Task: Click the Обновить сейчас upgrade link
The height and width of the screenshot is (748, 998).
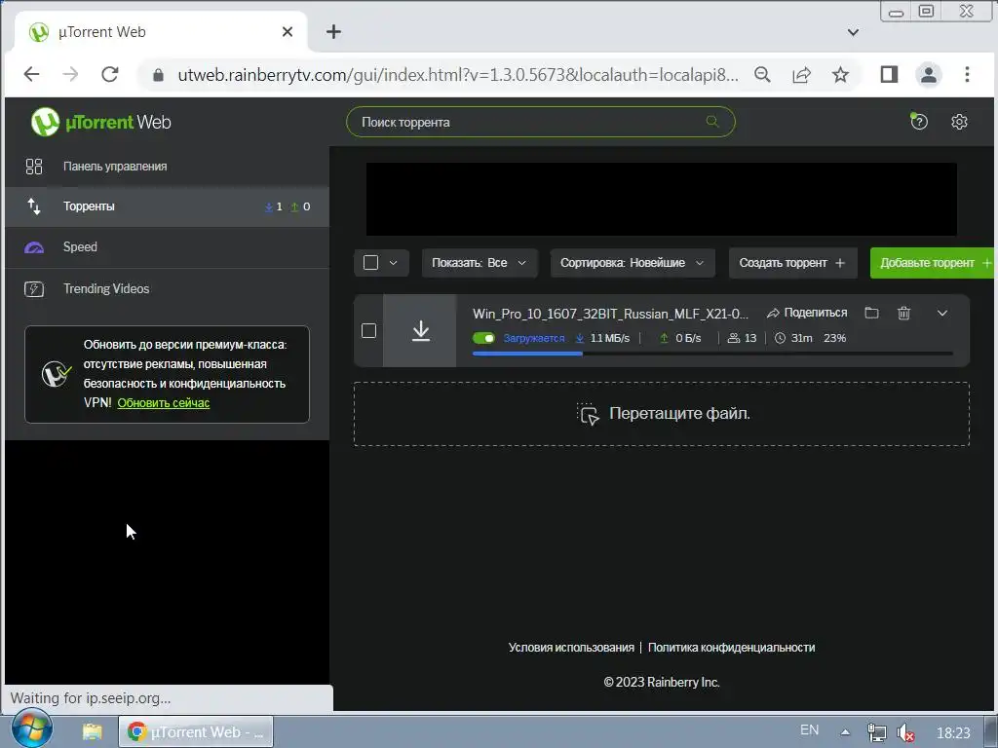Action: point(164,402)
